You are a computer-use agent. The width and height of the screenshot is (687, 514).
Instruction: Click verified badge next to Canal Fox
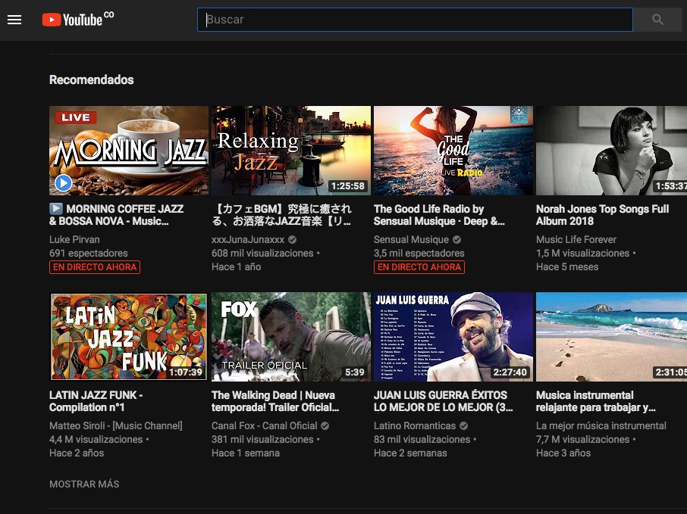(325, 425)
